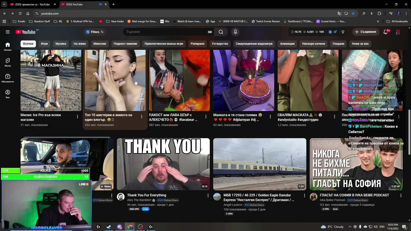Select the На живо filter chip
This screenshot has height=231, width=411.
80,44
